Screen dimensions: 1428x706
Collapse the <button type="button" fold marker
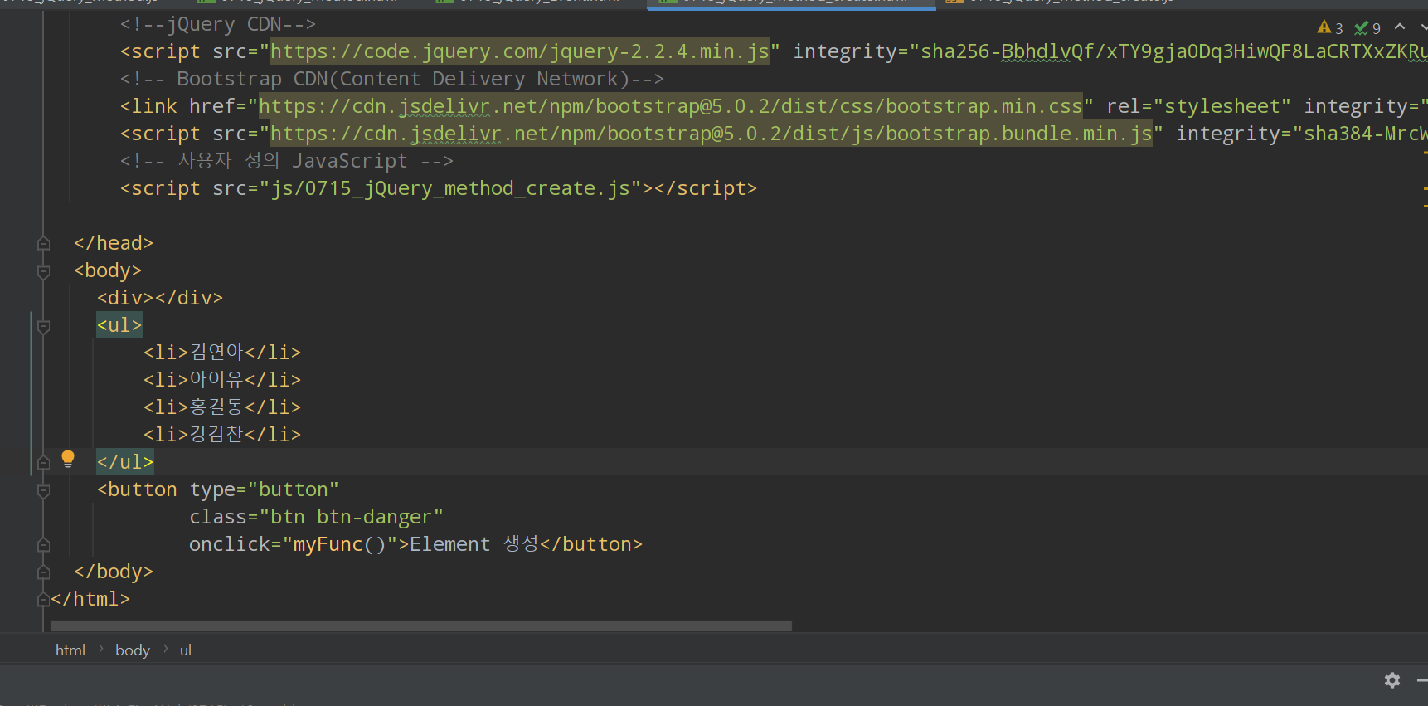[x=44, y=490]
